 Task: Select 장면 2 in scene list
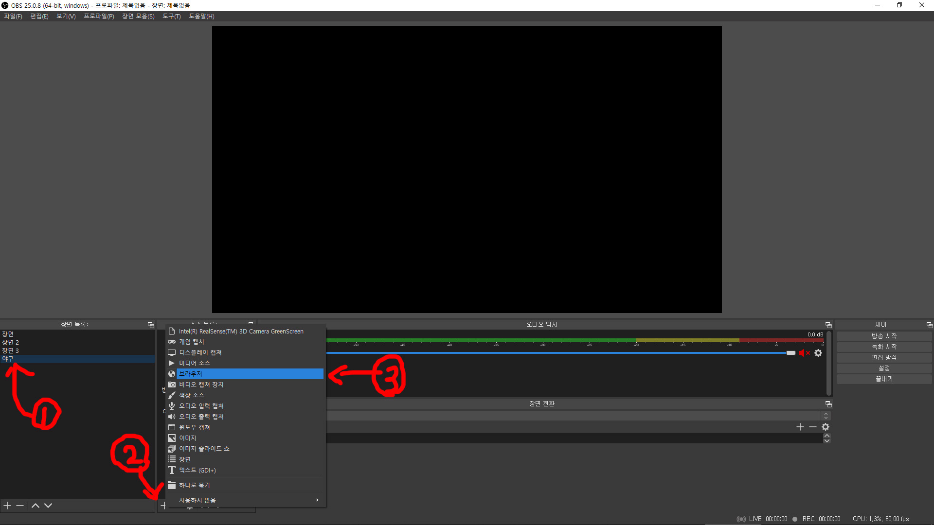tap(11, 342)
